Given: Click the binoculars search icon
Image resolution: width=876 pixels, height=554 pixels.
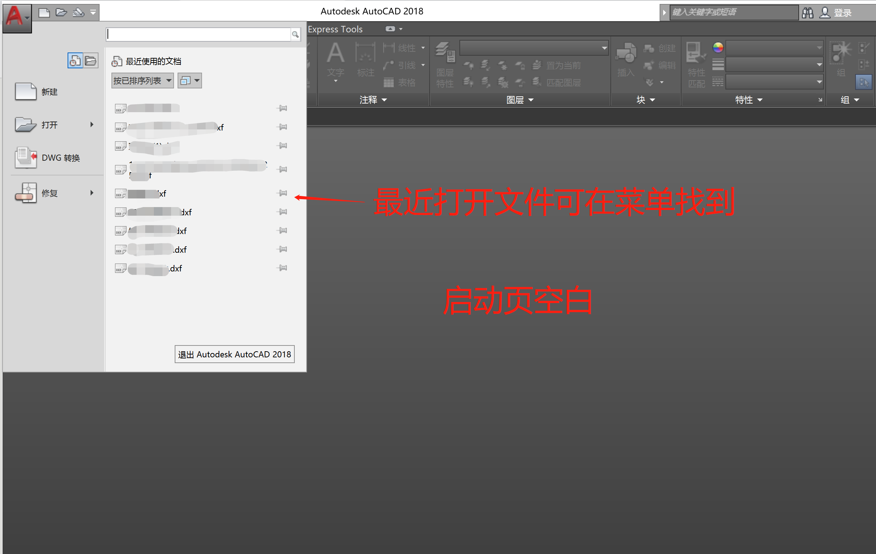Looking at the screenshot, I should (x=808, y=13).
